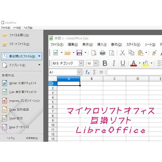This screenshot has height=162, width=162.
Task: Select column B header
Action: coord(92,79)
